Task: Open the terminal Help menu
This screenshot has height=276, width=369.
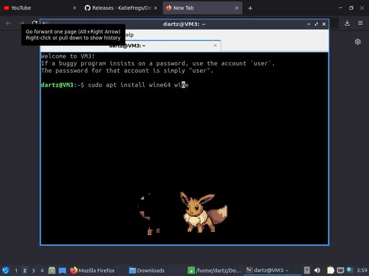Action: 129,35
